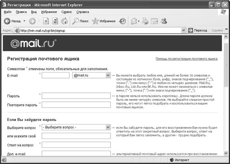Click the 'Регистрация почтового ящика' heading

[x=43, y=59]
